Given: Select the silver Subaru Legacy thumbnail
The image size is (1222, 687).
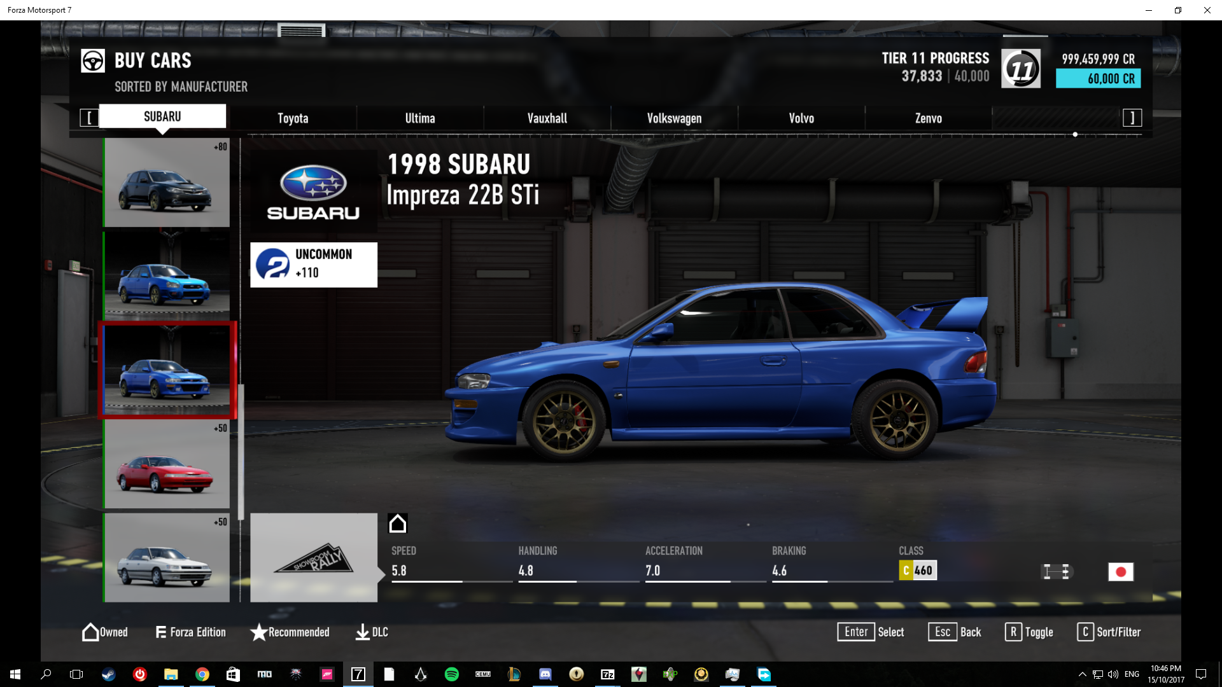Looking at the screenshot, I should click(167, 558).
